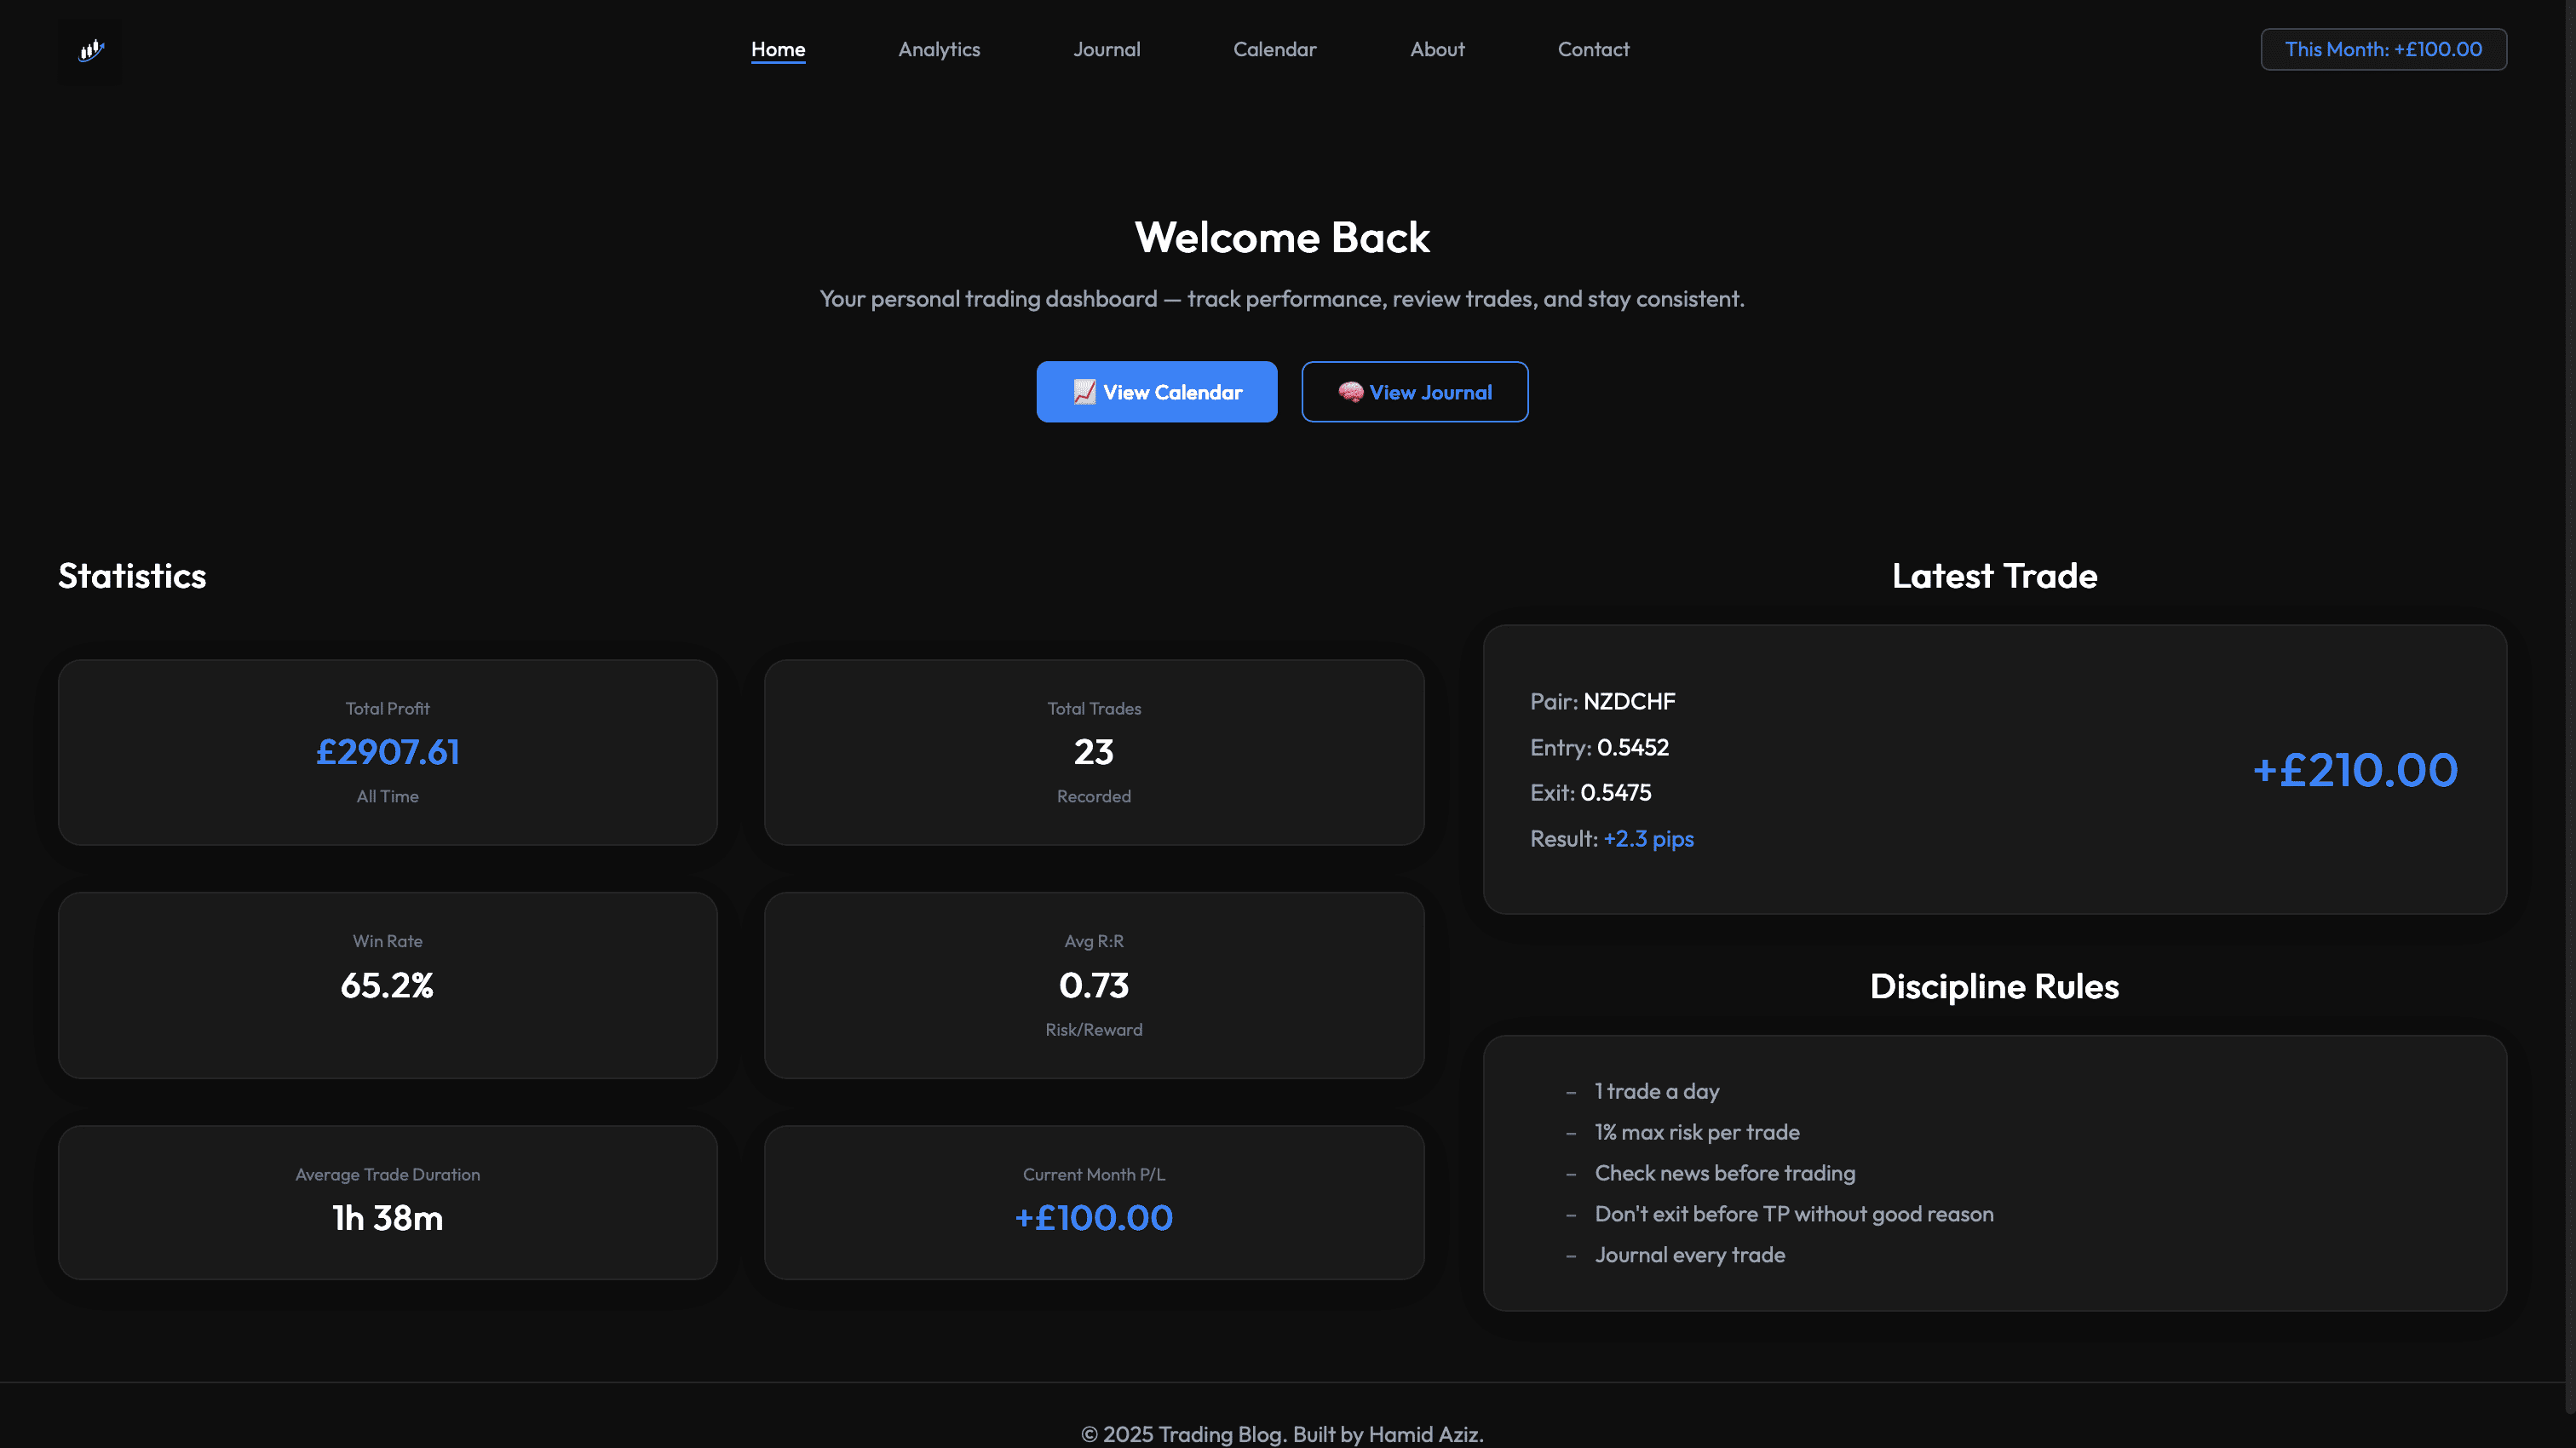Select the active Home tab

(x=778, y=49)
